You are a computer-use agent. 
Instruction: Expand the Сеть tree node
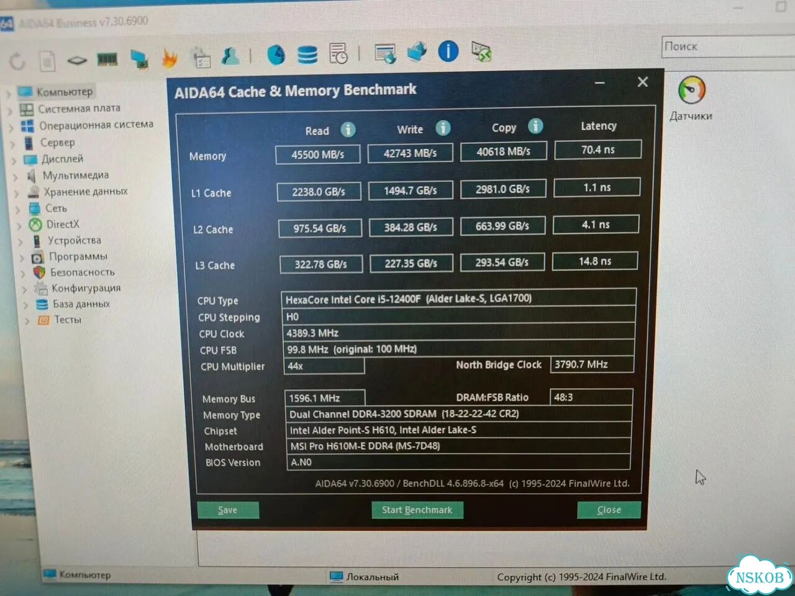point(18,210)
